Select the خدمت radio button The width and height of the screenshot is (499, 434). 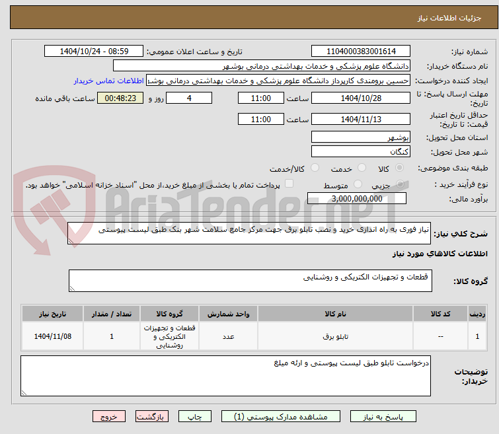coord(362,168)
